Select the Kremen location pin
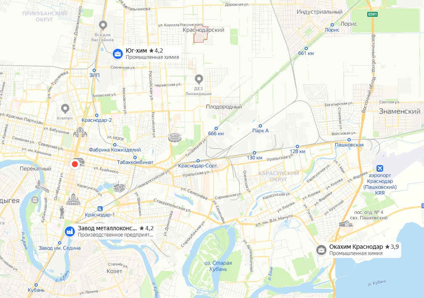 click(x=65, y=109)
